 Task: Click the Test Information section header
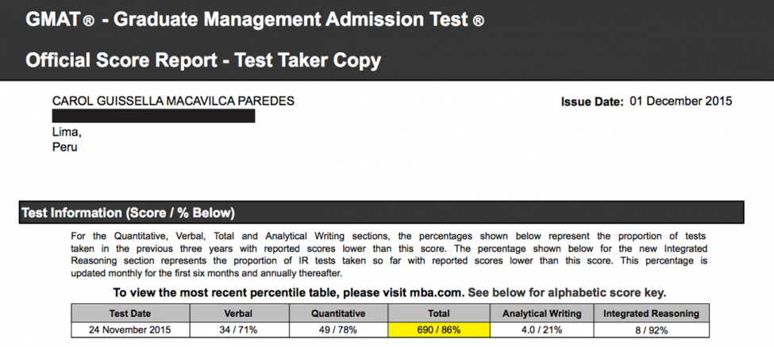pyautogui.click(x=129, y=213)
